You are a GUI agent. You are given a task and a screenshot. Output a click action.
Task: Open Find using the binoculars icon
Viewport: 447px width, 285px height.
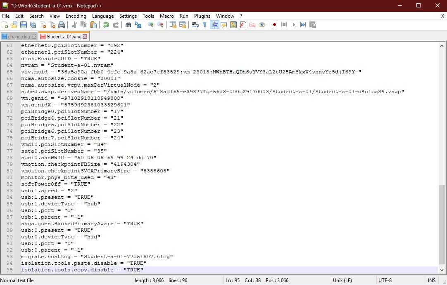tap(128, 25)
